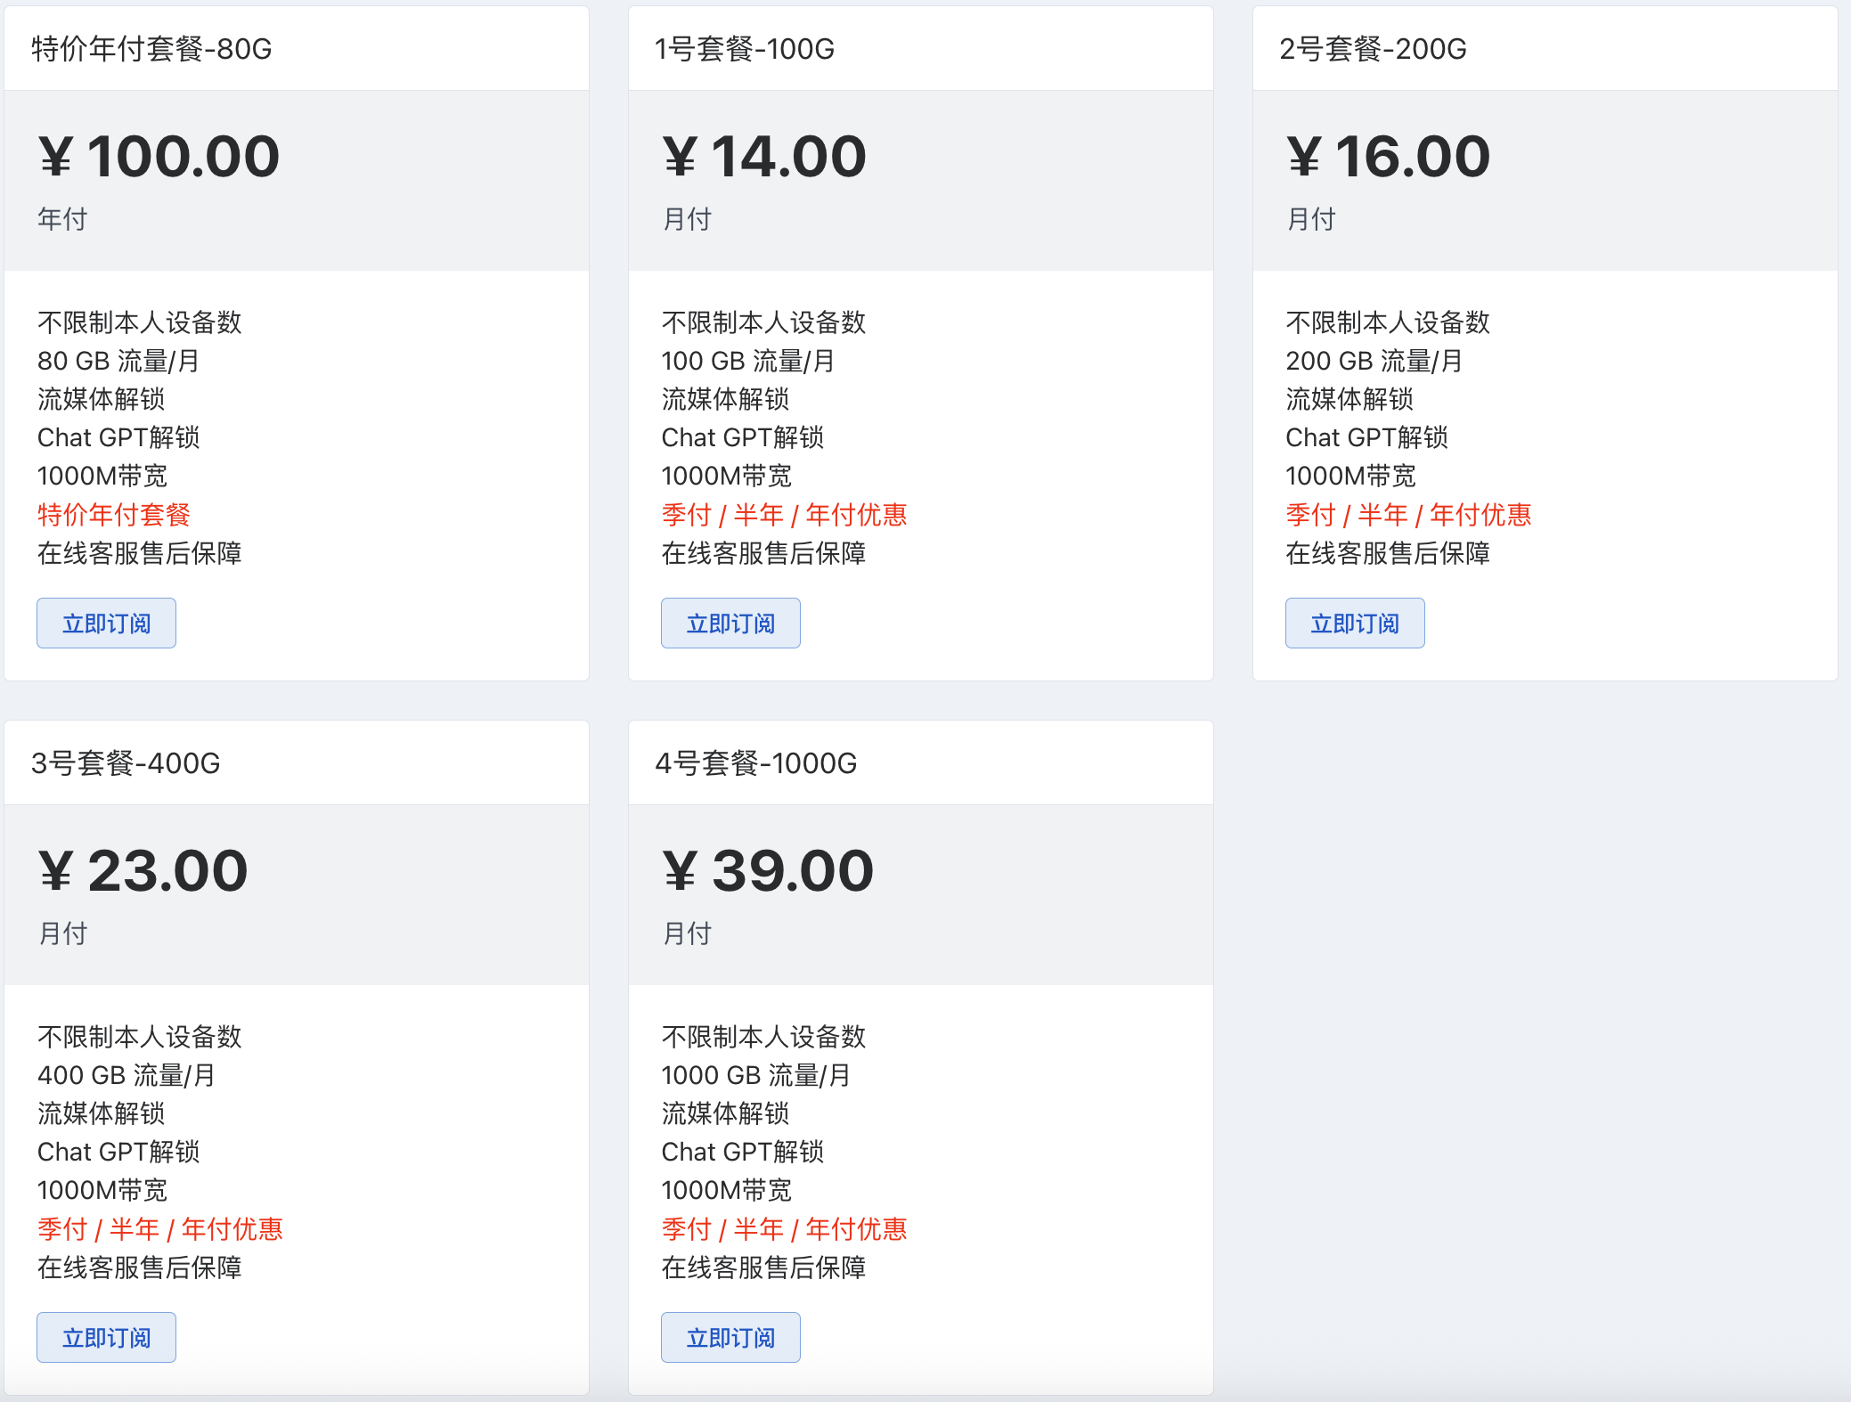Click the ¥ 100.00 yearly price
1851x1402 pixels.
coord(159,157)
